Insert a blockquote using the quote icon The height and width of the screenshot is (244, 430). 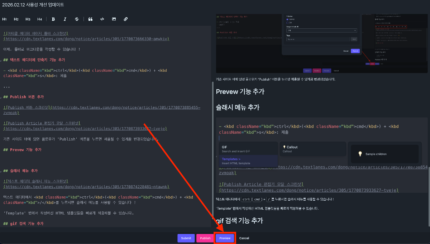click(x=90, y=19)
